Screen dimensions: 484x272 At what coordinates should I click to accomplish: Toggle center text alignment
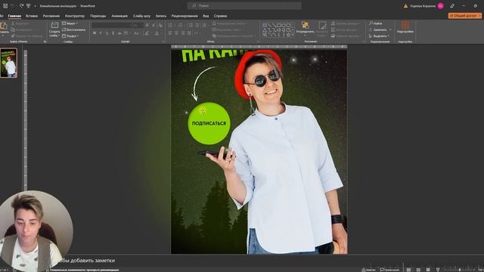[176, 33]
